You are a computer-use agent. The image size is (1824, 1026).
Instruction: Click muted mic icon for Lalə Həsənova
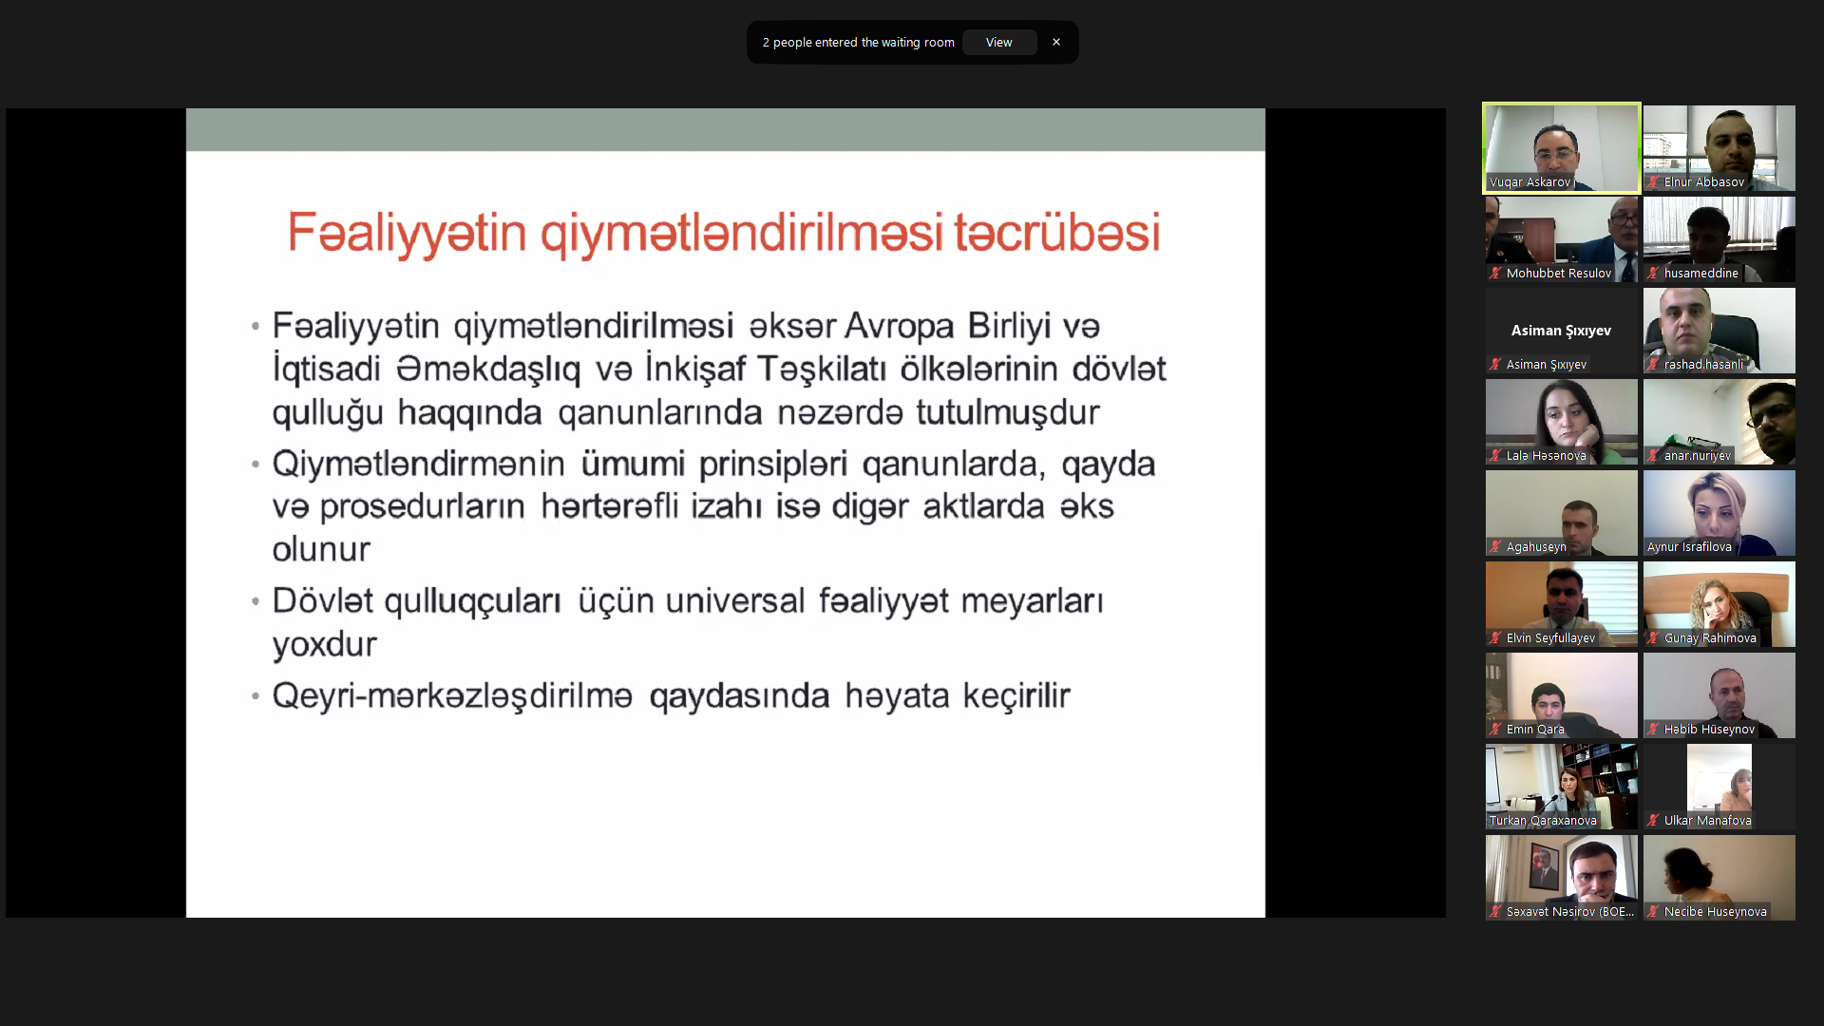click(1495, 455)
